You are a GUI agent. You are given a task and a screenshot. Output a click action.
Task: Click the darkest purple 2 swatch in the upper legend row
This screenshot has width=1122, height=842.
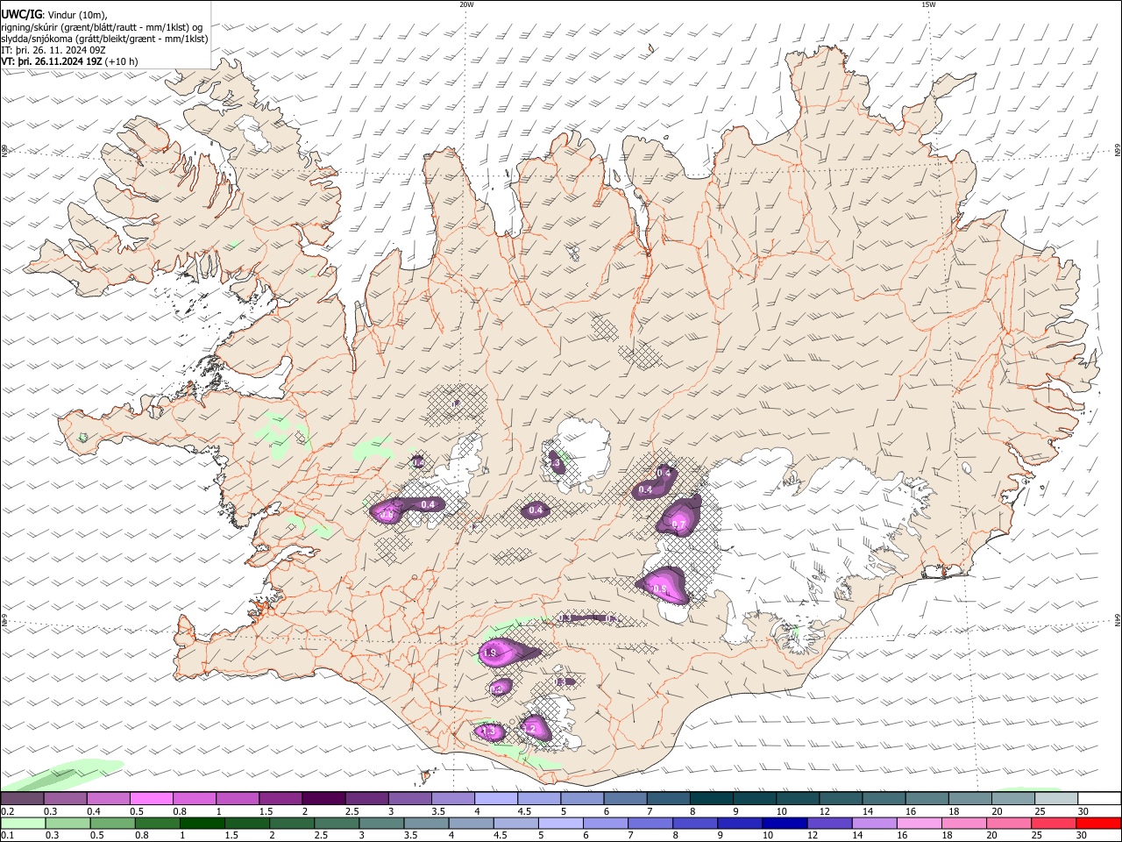click(x=323, y=798)
